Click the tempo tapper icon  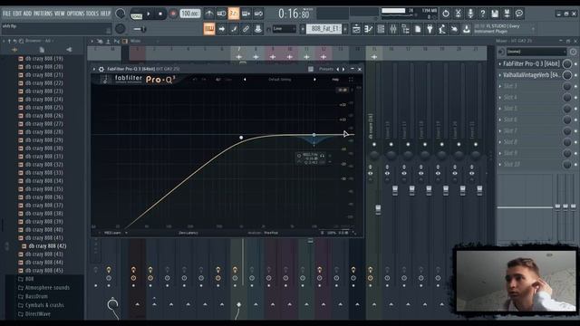click(442, 29)
